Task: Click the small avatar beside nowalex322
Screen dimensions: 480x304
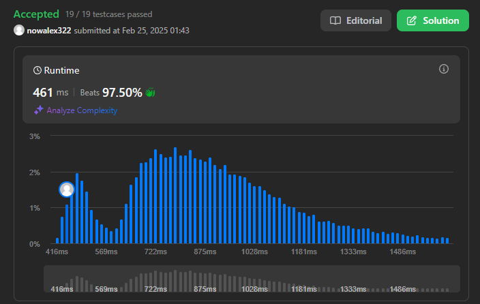Action: coord(19,31)
